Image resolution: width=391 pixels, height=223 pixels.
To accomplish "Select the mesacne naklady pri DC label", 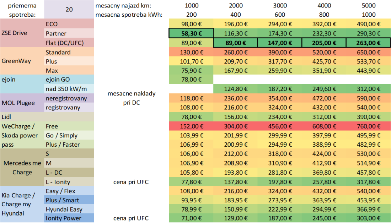I will click(131, 98).
